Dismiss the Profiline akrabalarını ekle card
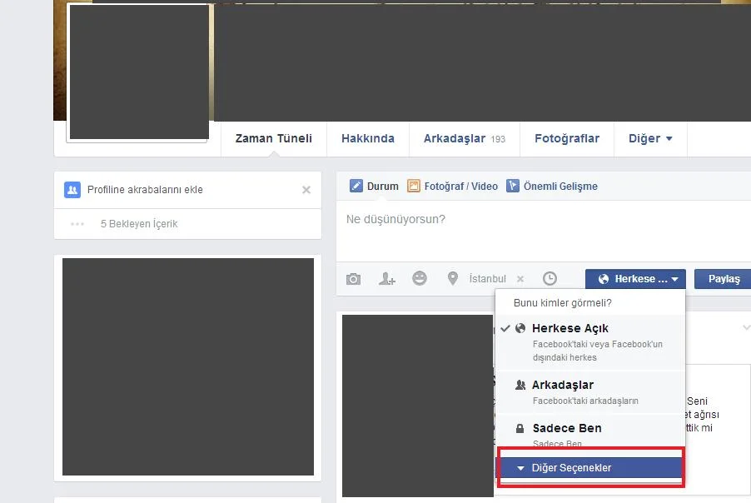 306,190
